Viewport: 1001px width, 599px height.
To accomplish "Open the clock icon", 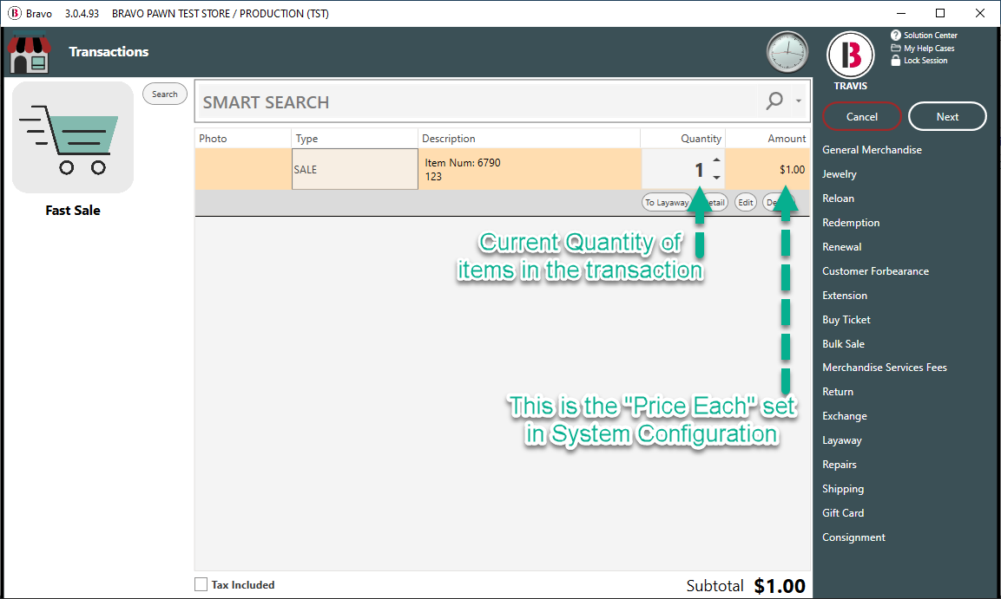I will pos(787,52).
